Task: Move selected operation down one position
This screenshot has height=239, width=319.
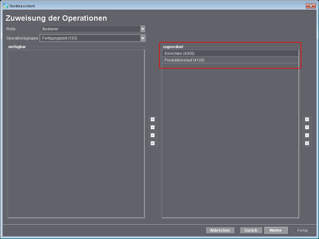Action: coord(307,135)
